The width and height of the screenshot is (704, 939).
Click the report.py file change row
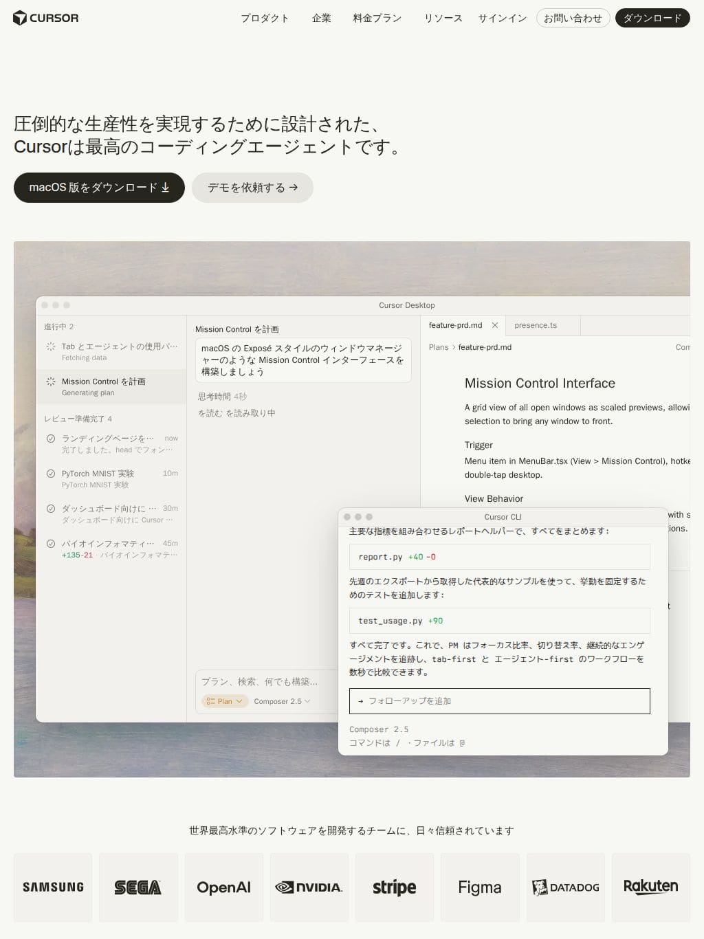pos(499,557)
